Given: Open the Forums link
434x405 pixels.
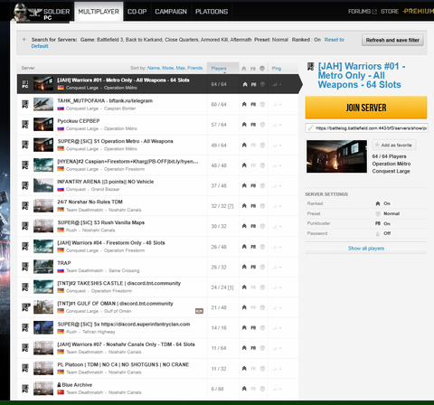Looking at the screenshot, I should click(x=363, y=12).
